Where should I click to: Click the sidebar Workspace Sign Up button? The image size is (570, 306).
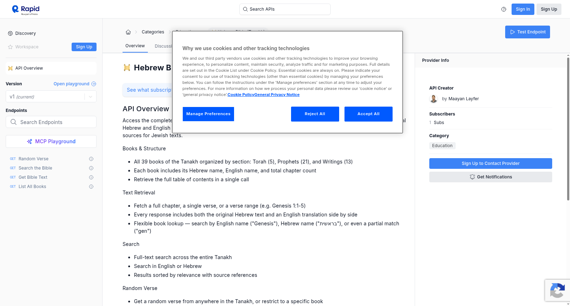84,47
